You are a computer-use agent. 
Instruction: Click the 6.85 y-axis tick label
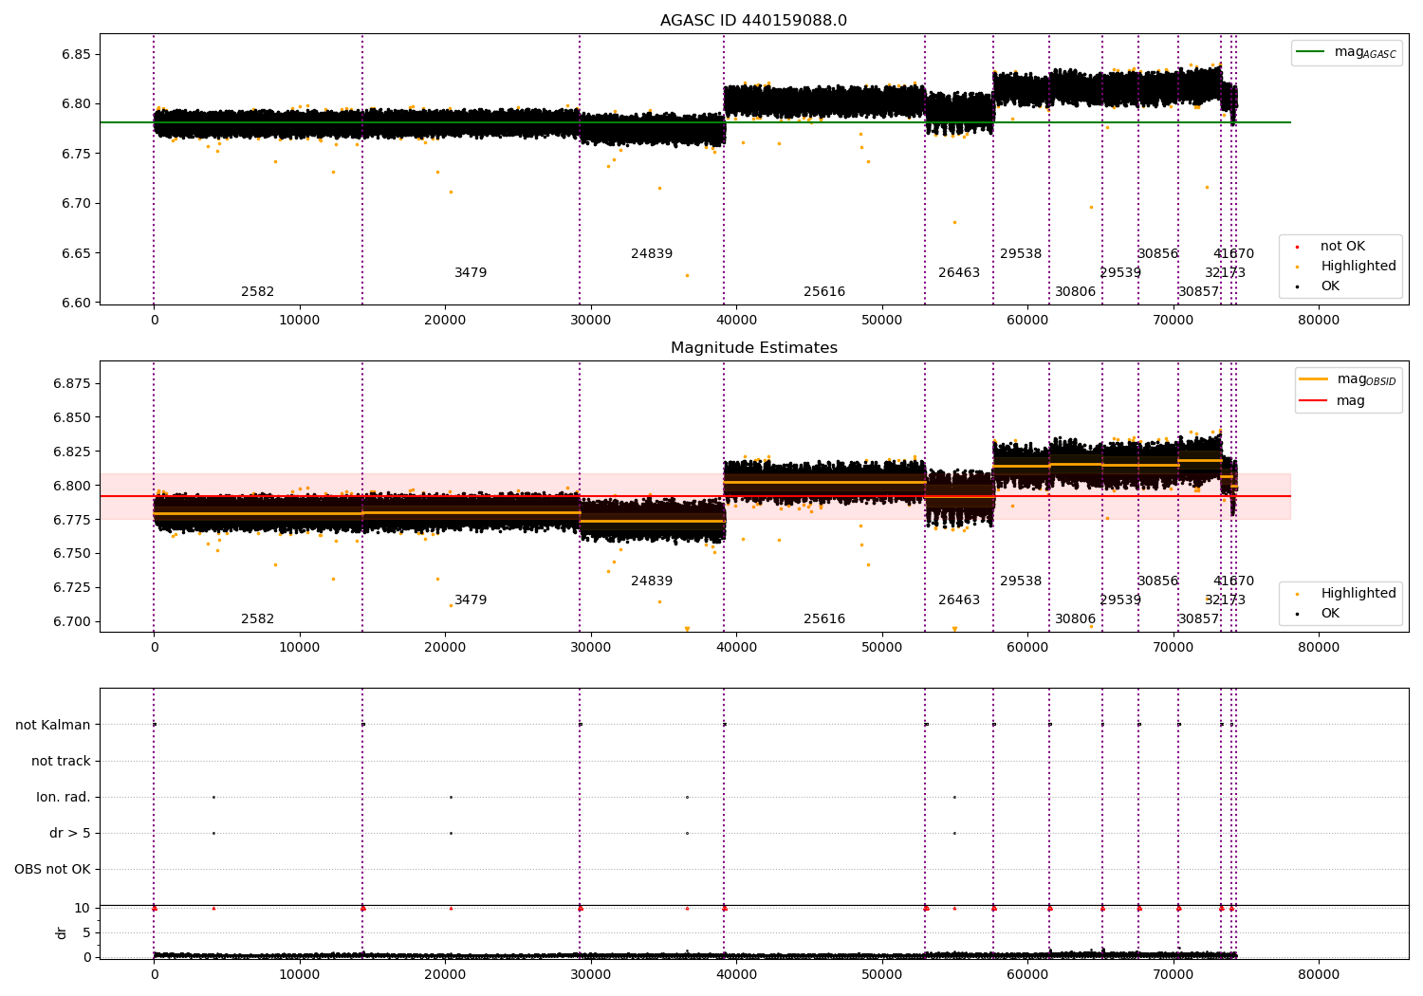pyautogui.click(x=76, y=54)
